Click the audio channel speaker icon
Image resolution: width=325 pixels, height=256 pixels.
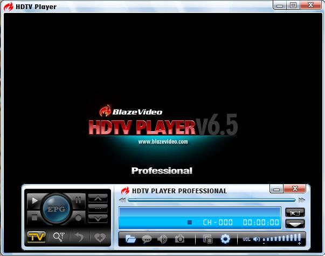[162, 239]
